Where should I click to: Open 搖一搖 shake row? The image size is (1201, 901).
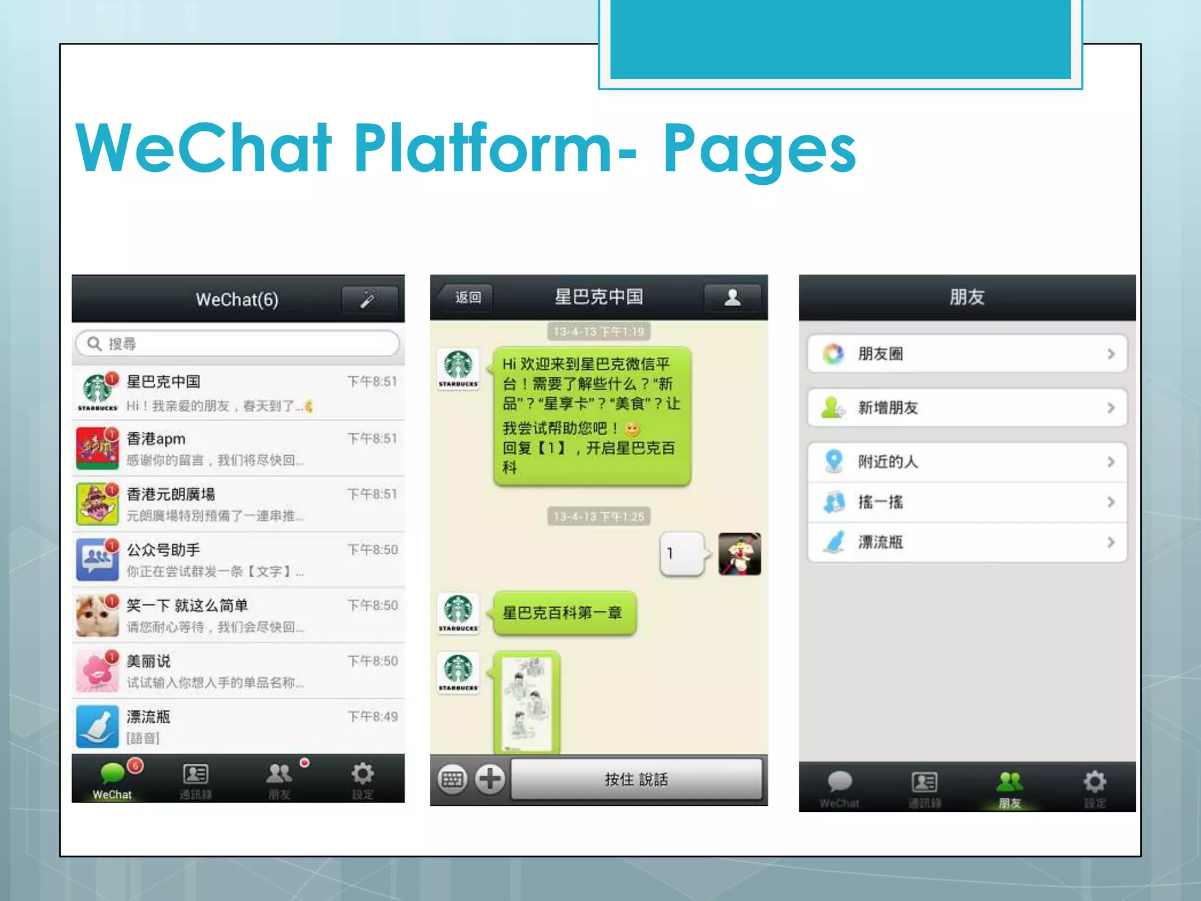click(x=967, y=502)
